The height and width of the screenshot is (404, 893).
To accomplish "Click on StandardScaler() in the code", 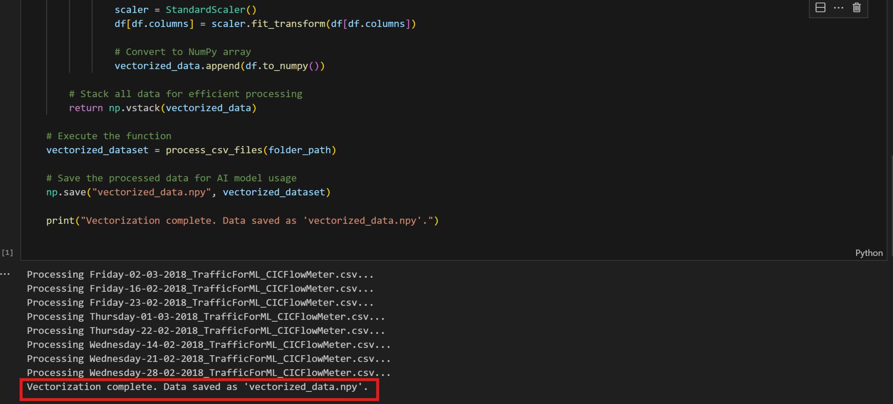I will point(211,10).
